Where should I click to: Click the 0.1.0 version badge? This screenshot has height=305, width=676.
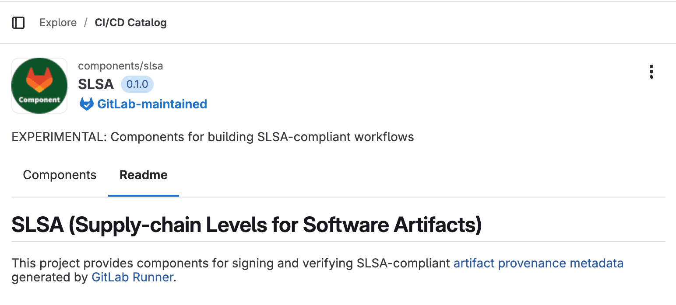click(137, 84)
